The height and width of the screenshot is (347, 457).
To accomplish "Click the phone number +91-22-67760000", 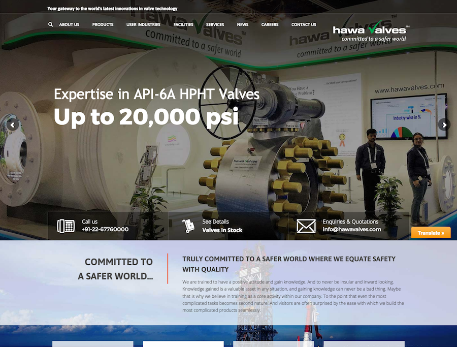I will click(105, 230).
